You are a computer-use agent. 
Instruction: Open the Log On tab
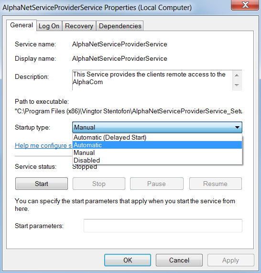tap(49, 26)
